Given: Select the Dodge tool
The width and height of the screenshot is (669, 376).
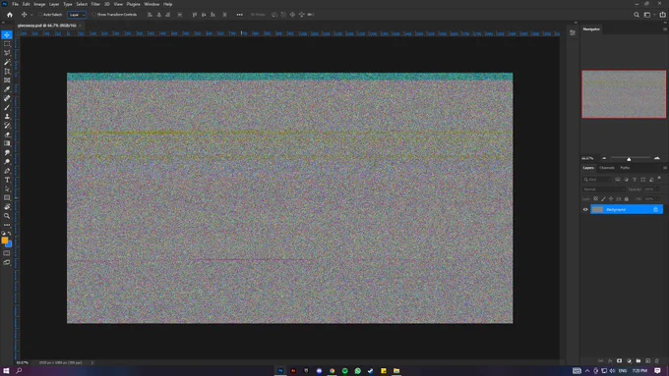Looking at the screenshot, I should pyautogui.click(x=7, y=162).
